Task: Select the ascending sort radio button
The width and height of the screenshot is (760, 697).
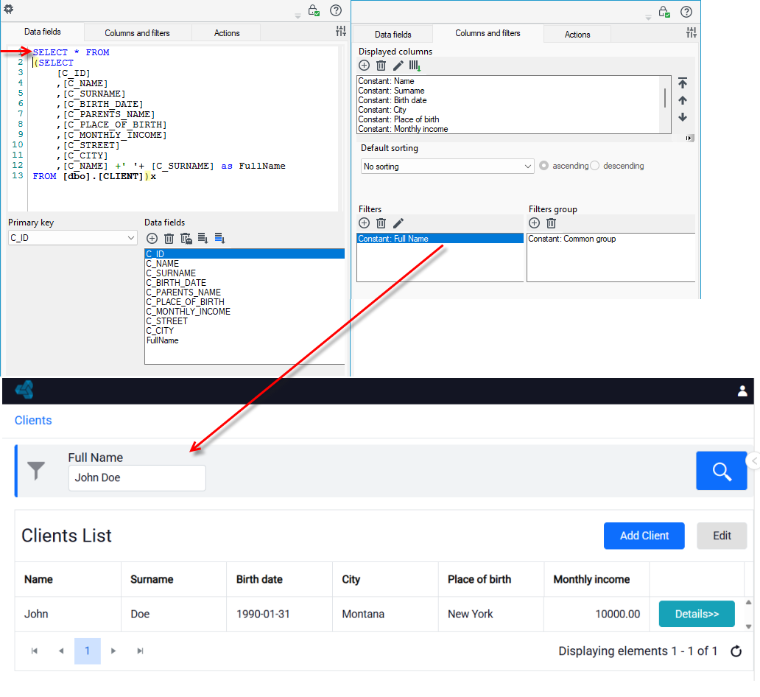Action: pos(543,166)
